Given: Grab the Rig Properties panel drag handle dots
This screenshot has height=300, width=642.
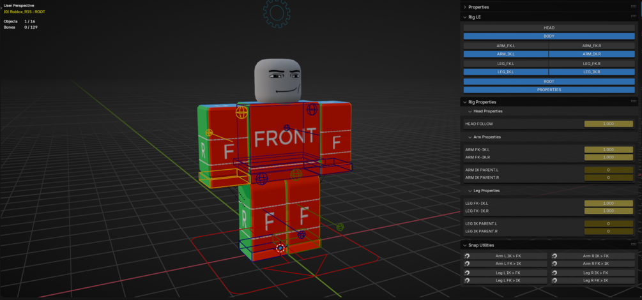Looking at the screenshot, I should point(634,102).
